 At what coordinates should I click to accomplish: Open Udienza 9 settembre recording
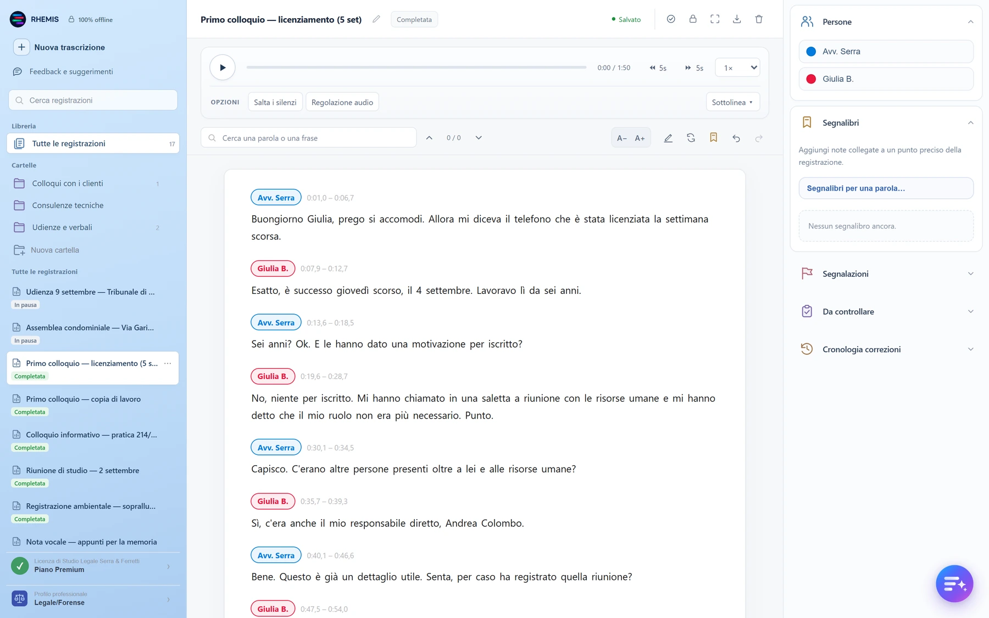93,297
